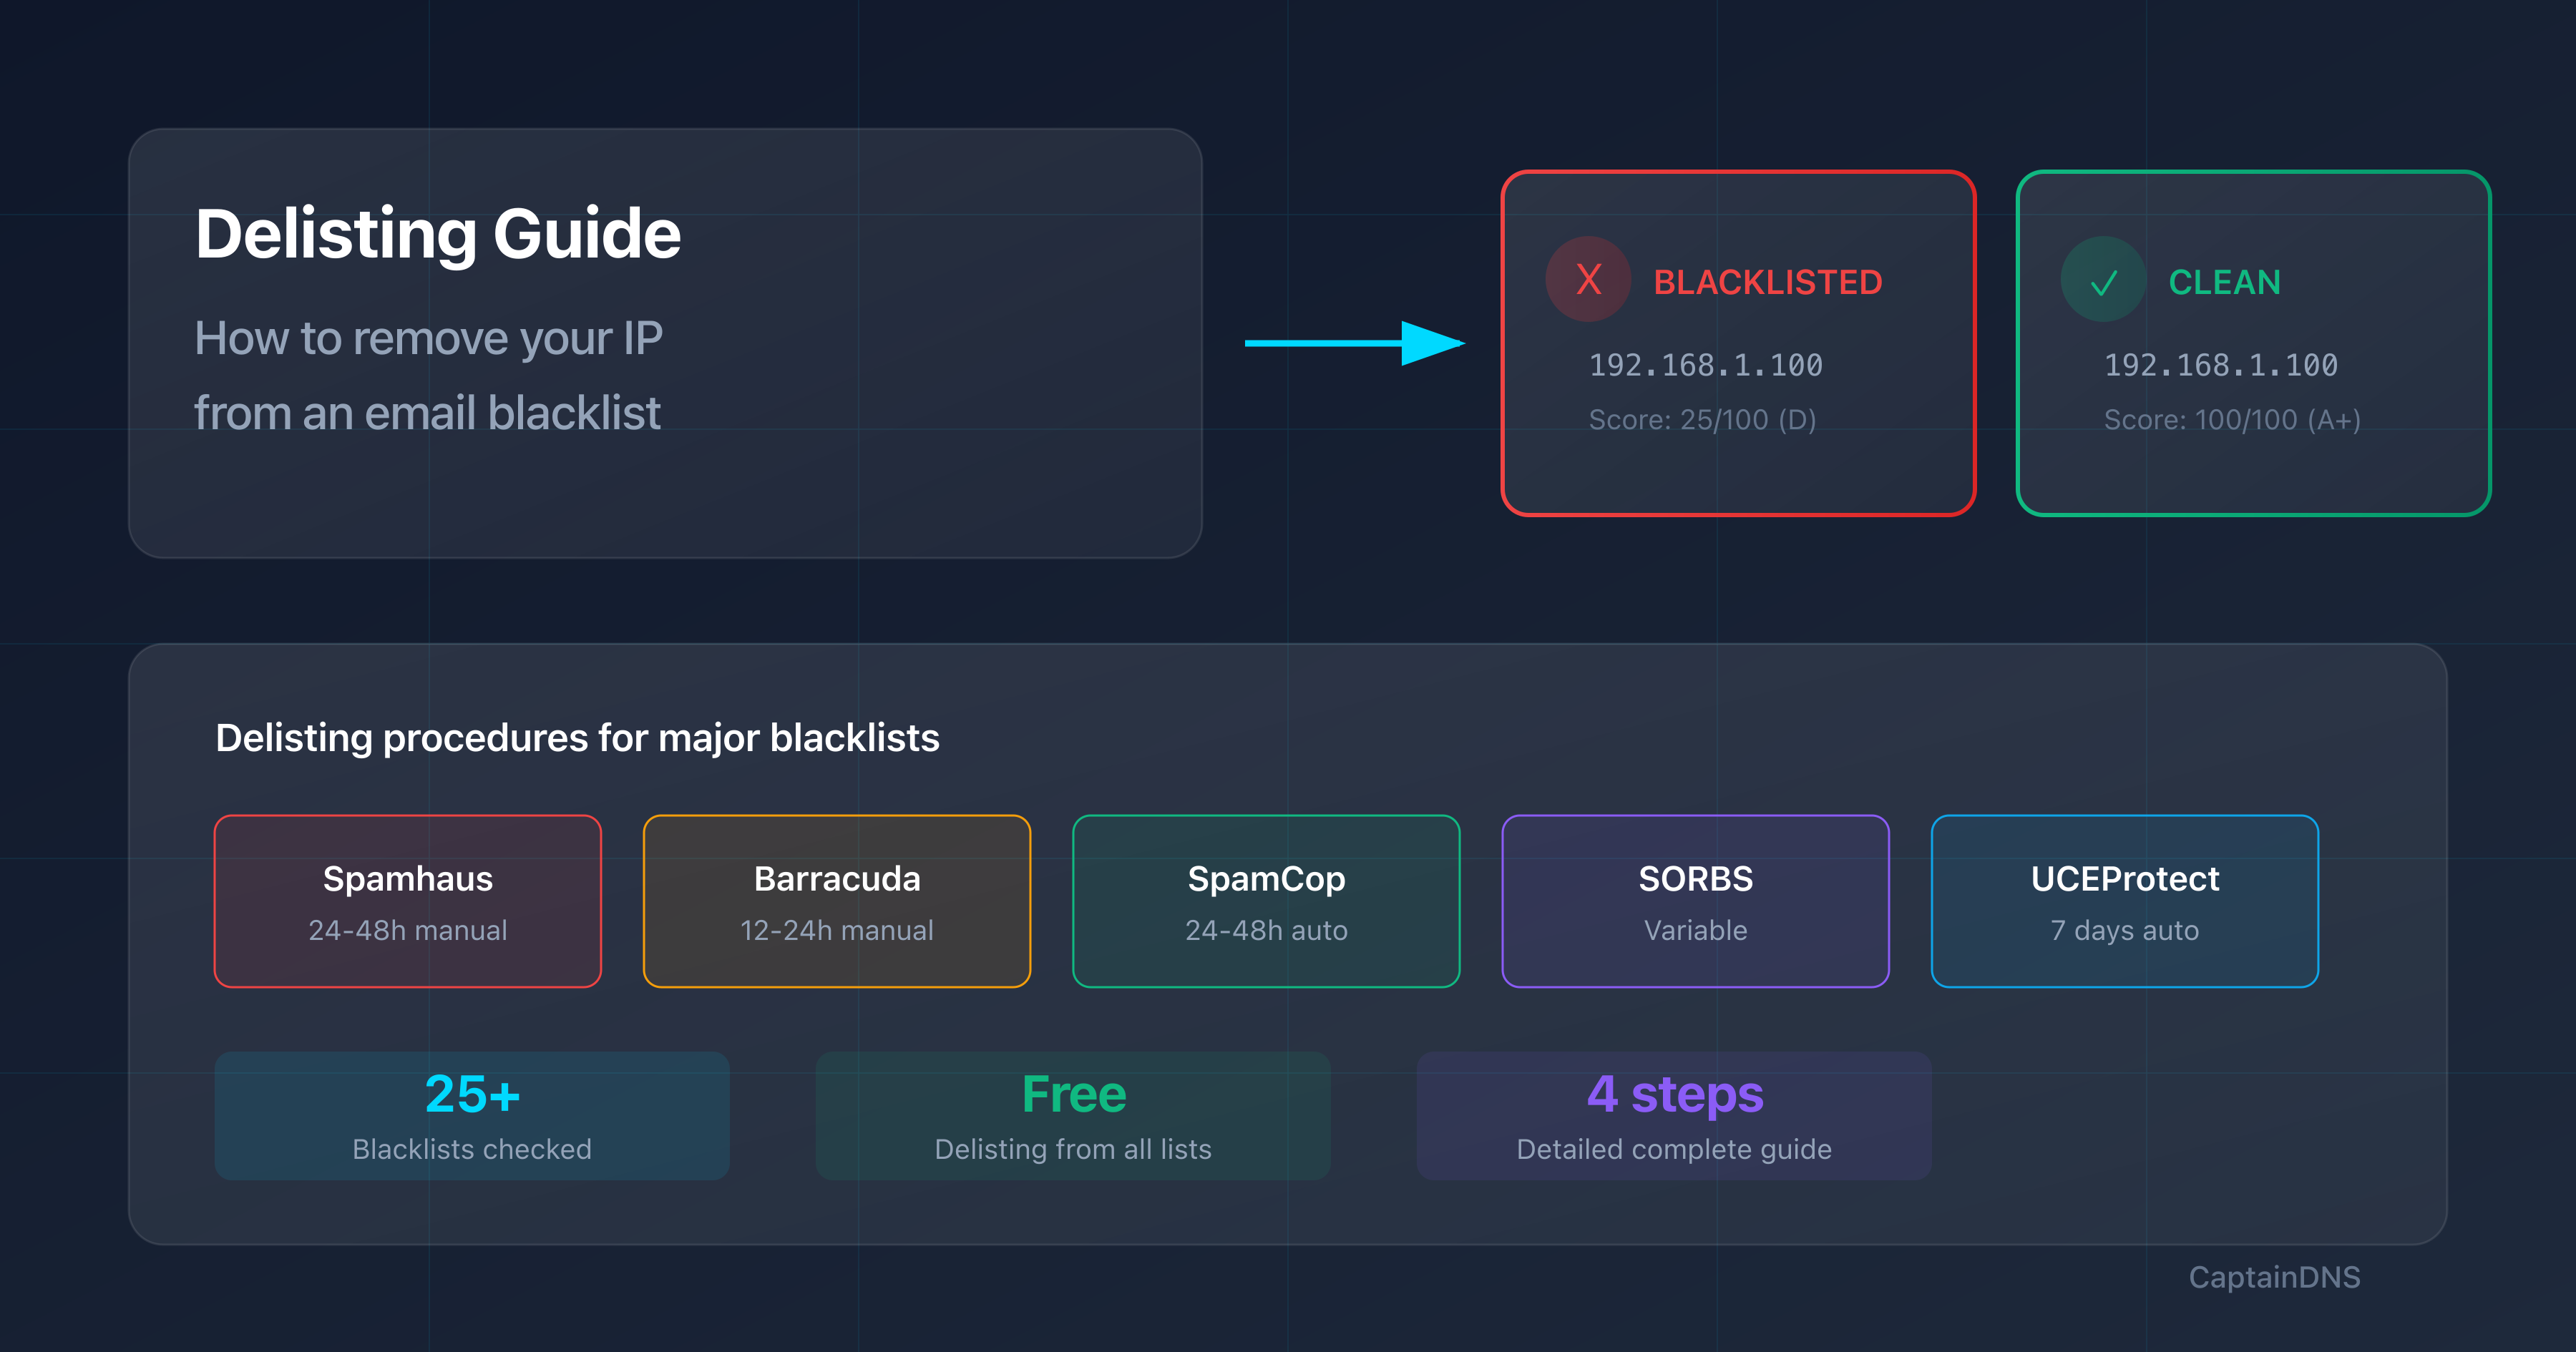Click the Spamhaus blacklist card

click(x=406, y=900)
